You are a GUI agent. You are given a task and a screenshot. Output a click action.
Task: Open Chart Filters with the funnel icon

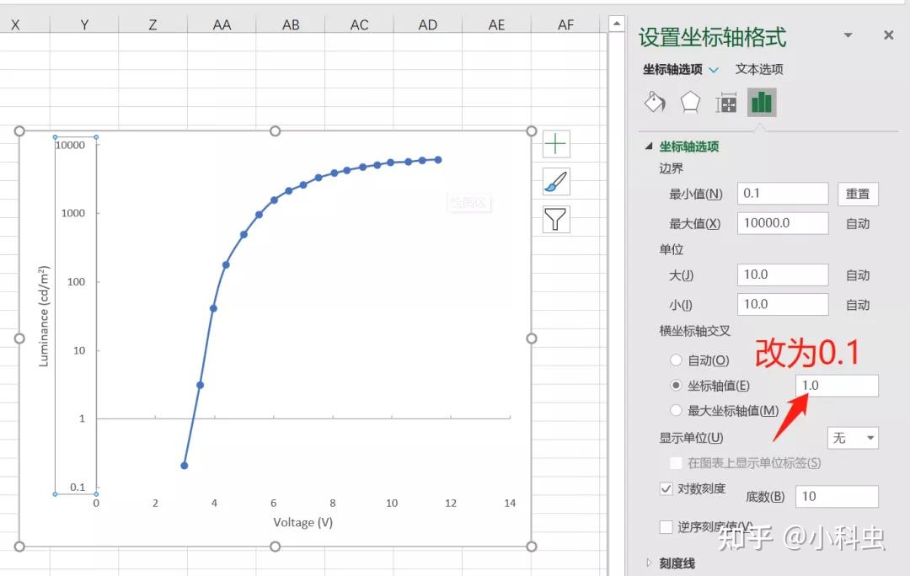point(555,219)
